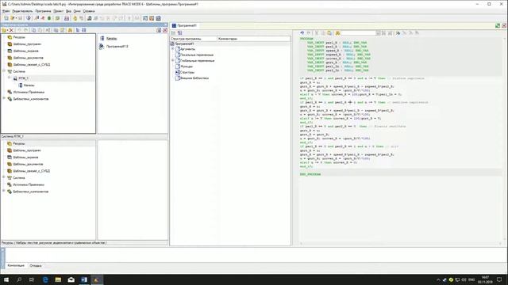Select Программа#1 editor tab

pos(184,25)
